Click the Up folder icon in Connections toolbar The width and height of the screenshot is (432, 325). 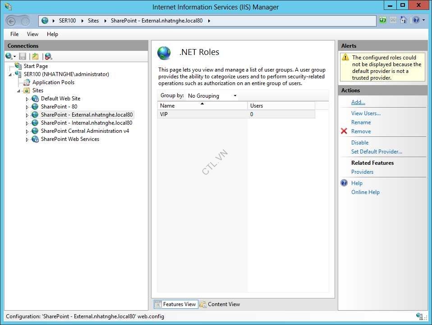(x=35, y=56)
